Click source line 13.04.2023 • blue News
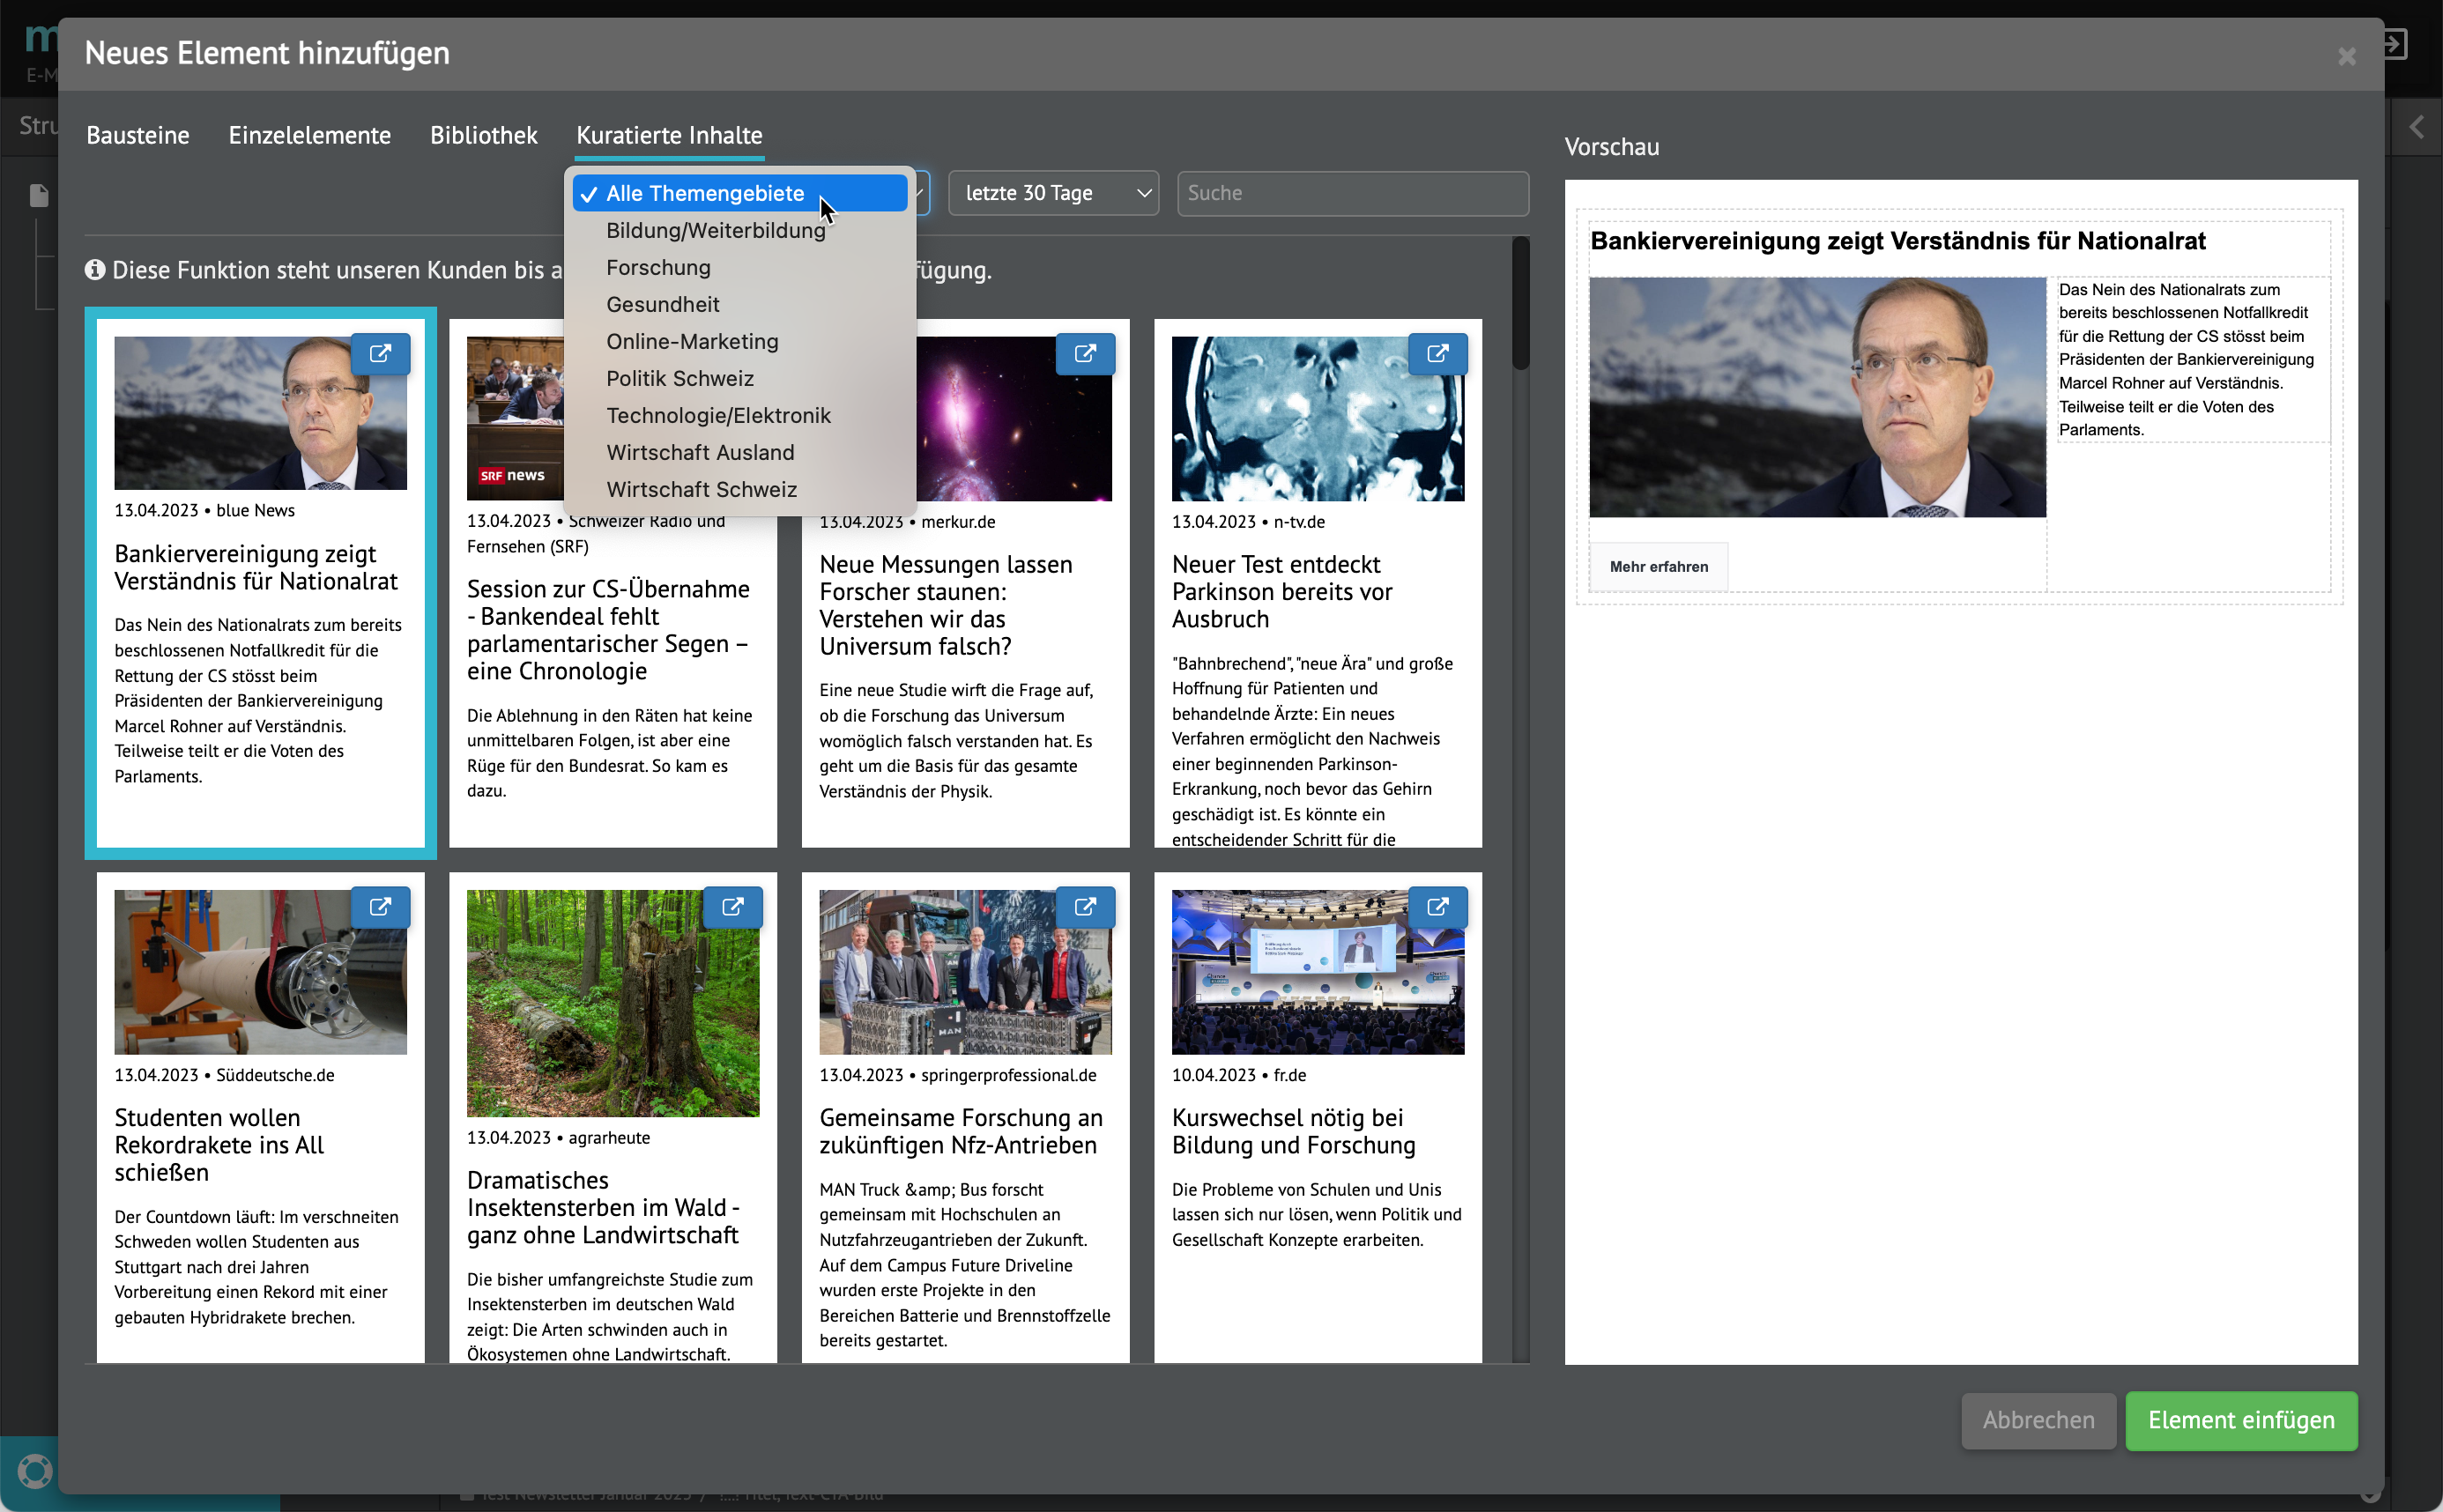Screen dimensions: 2443x1512 pyautogui.click(x=204, y=510)
